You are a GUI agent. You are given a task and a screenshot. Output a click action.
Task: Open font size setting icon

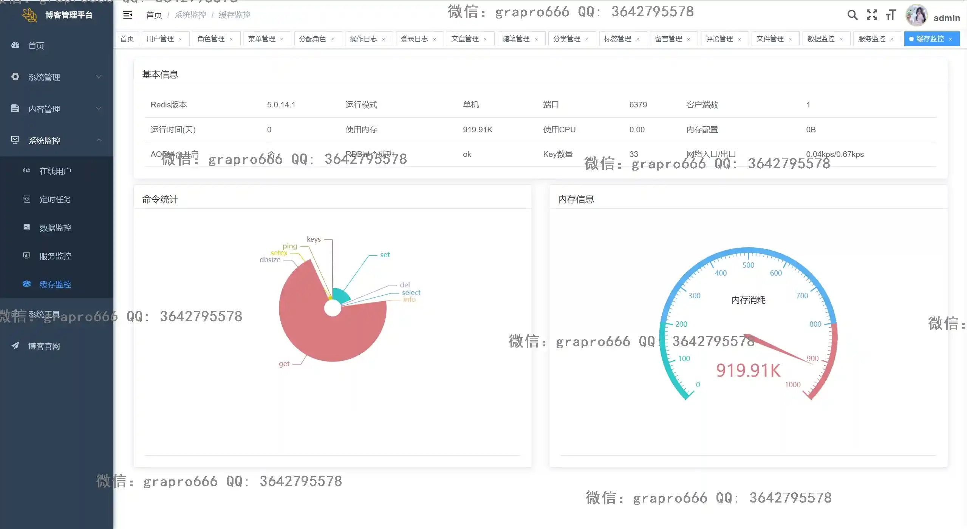click(891, 15)
